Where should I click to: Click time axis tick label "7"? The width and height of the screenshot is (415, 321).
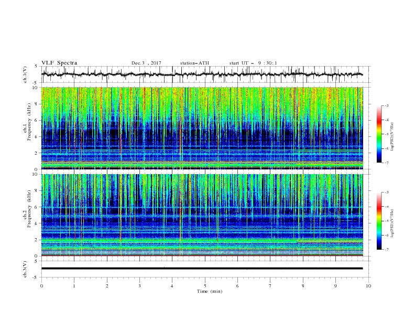pos(270,286)
